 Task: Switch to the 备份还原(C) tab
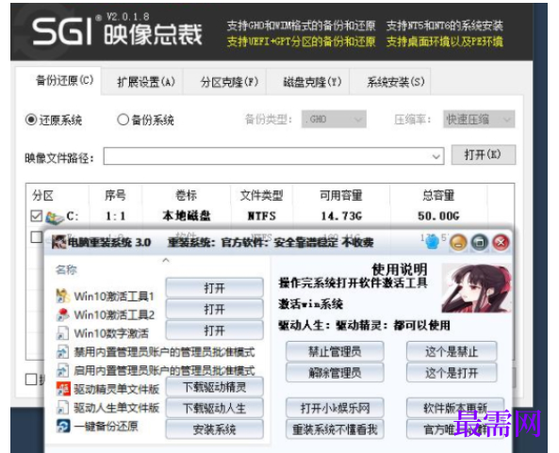pyautogui.click(x=58, y=80)
